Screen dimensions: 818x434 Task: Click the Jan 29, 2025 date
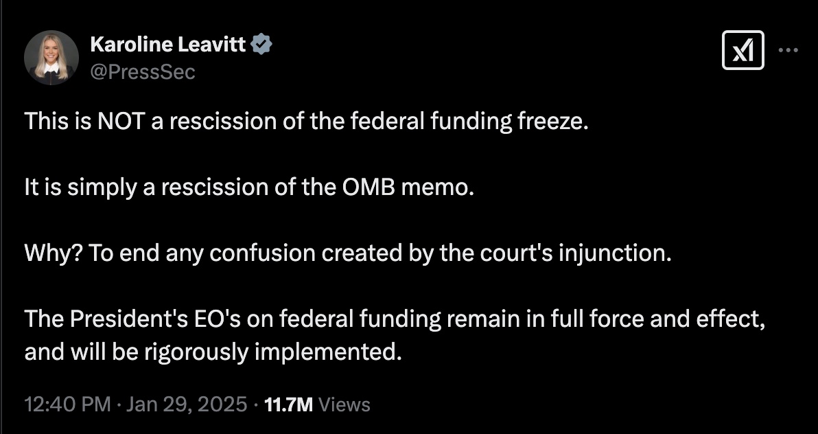pos(187,404)
